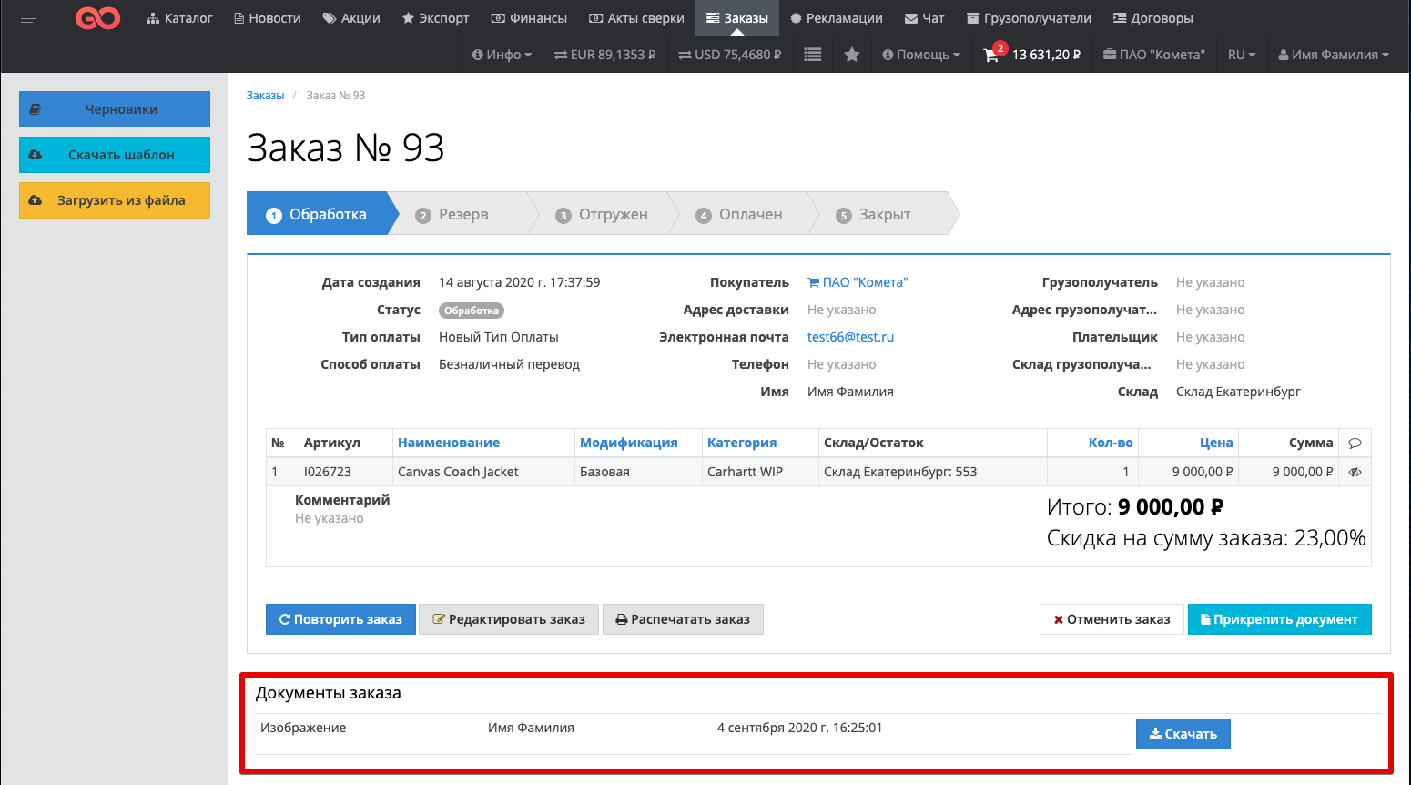The height and width of the screenshot is (785, 1411).
Task: Open the list view icon in toolbar
Action: (813, 55)
